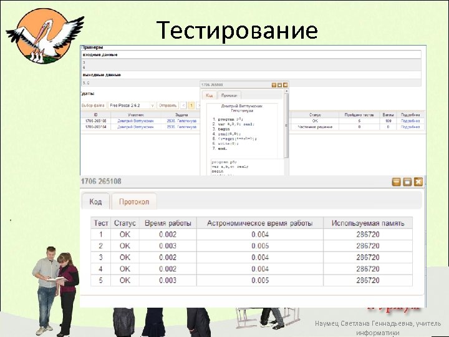
Task: Click the выходные данные heading
Action: pyautogui.click(x=102, y=75)
